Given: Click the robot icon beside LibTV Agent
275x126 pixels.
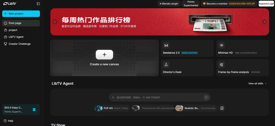Looking at the screenshot, I should coord(5,37).
